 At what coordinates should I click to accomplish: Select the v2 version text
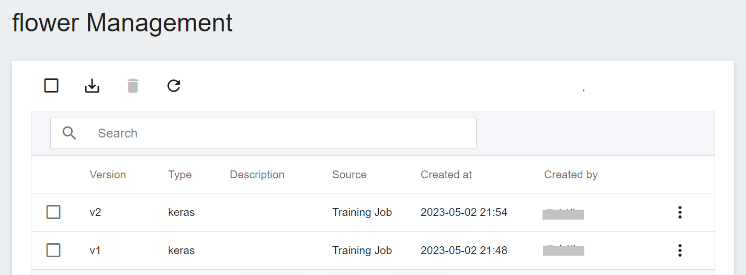point(95,212)
